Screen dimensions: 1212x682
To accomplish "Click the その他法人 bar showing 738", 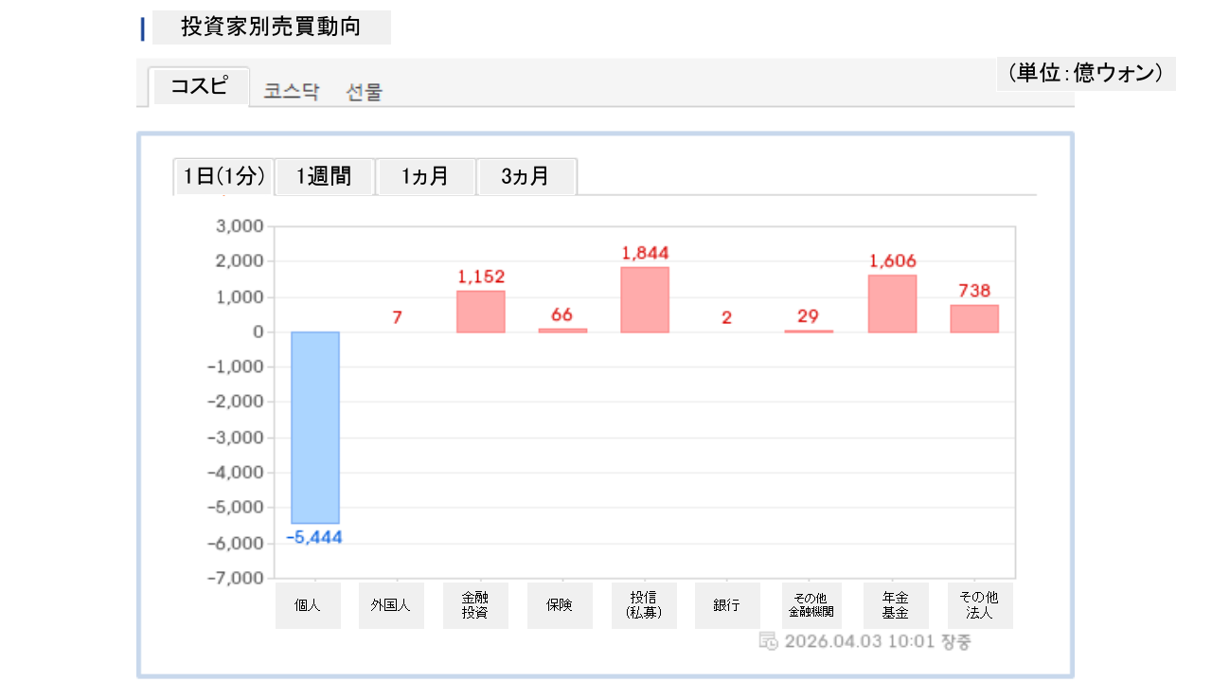I will [x=974, y=318].
